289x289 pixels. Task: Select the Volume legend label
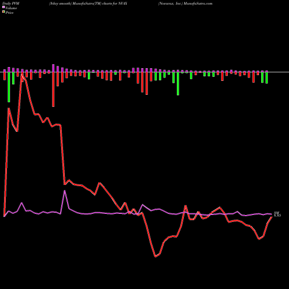[x=11, y=8]
